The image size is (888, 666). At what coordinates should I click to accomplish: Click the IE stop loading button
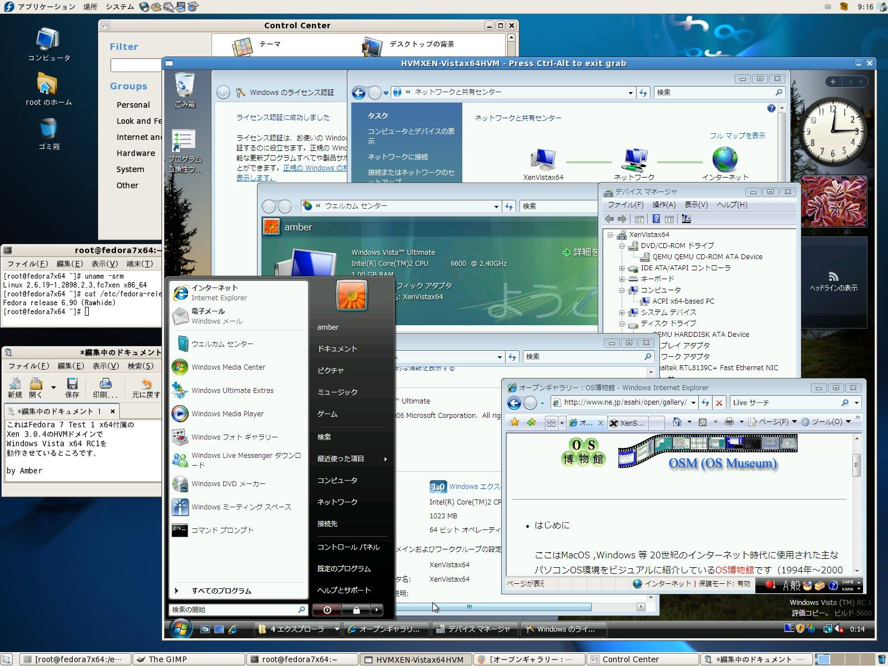[719, 403]
